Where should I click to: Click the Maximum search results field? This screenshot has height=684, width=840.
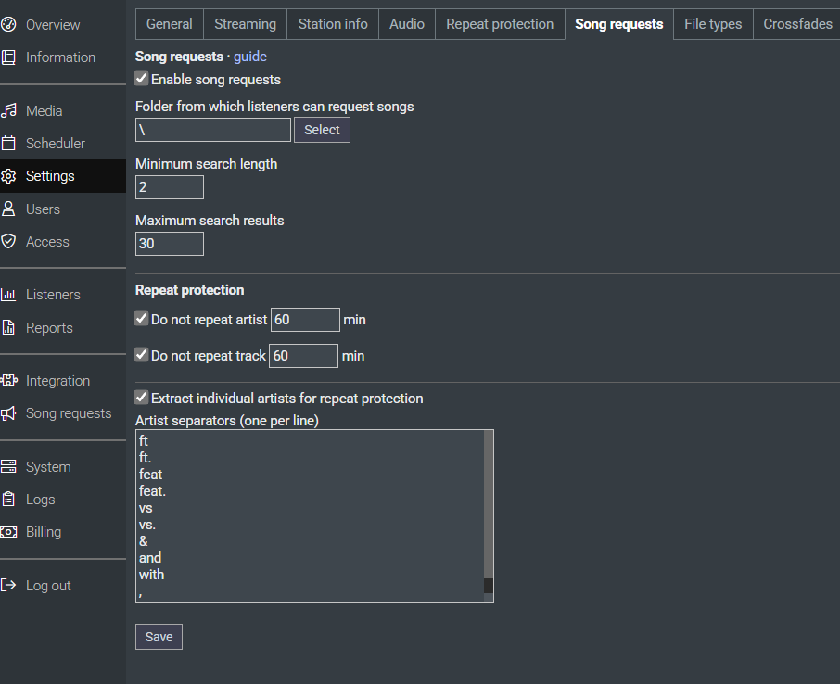pyautogui.click(x=170, y=244)
